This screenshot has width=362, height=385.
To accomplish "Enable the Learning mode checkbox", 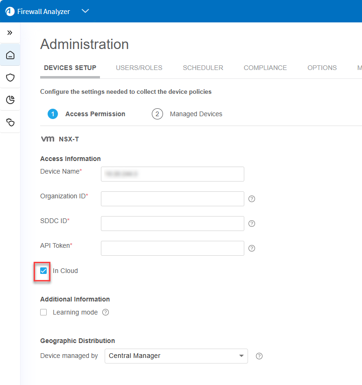I will point(43,312).
